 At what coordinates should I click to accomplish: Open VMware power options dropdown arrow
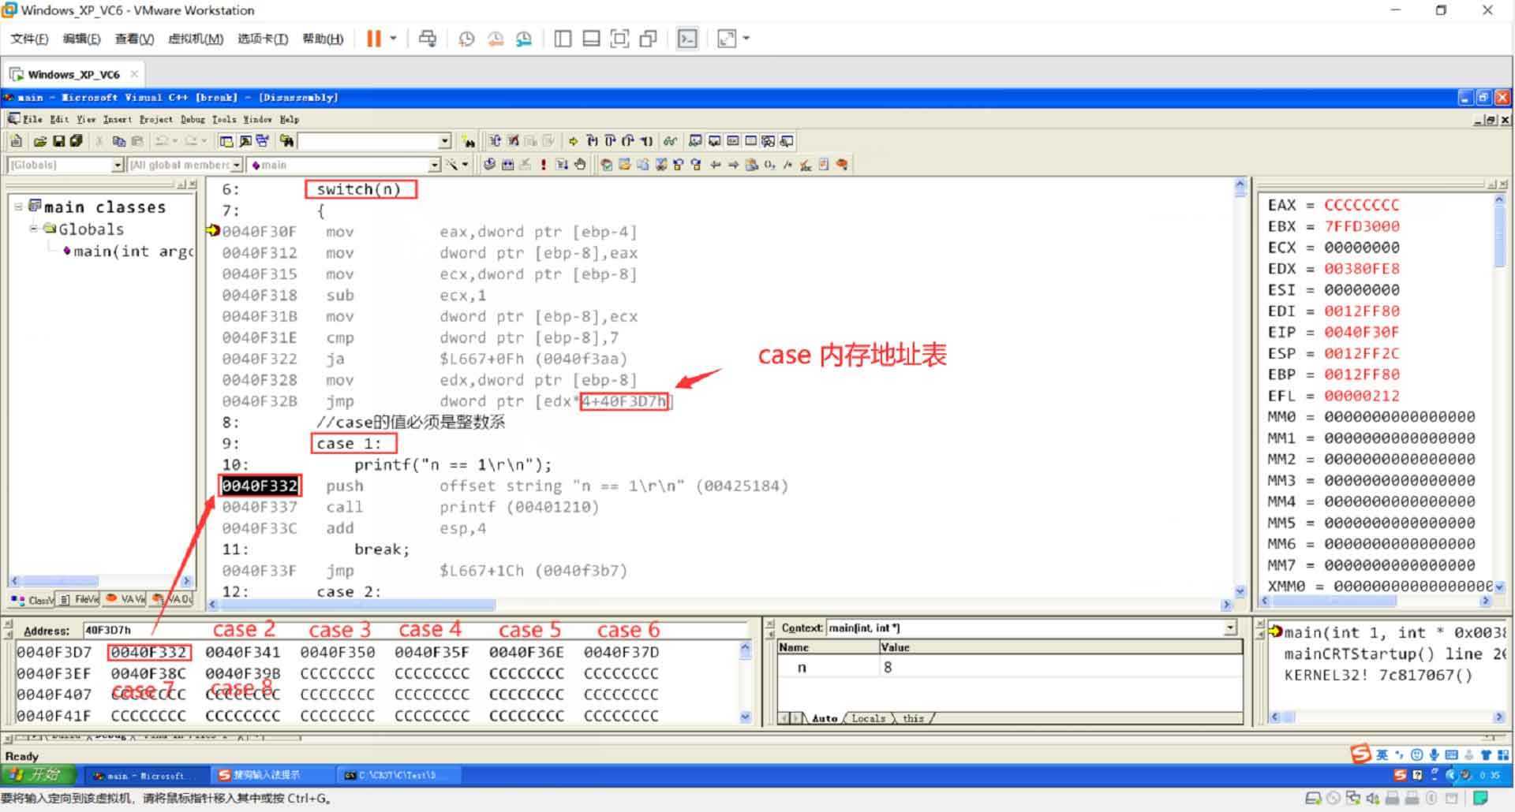(x=393, y=39)
